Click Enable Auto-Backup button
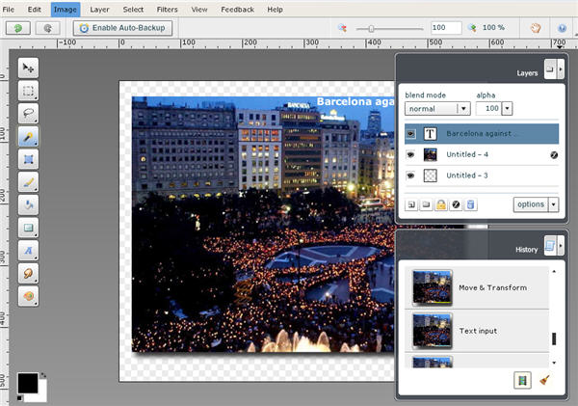The width and height of the screenshot is (578, 406). click(x=123, y=28)
